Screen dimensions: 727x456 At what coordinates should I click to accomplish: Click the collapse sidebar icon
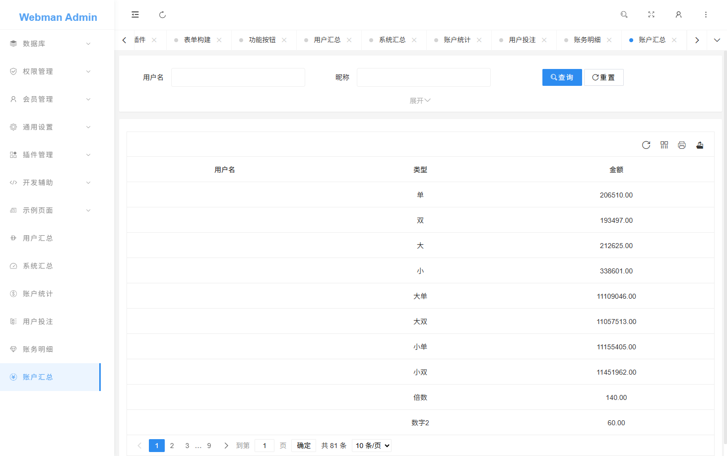(x=135, y=14)
